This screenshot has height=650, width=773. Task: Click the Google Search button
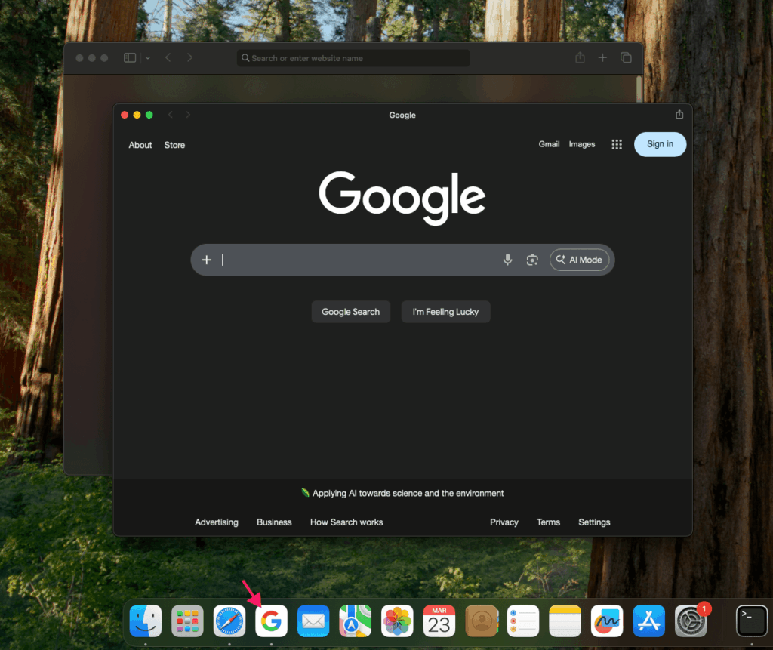coord(350,312)
